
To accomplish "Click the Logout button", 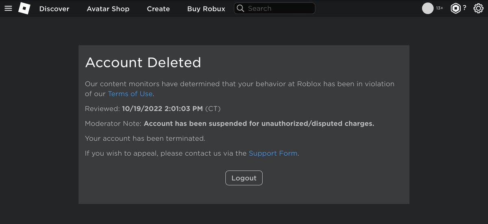I will [244, 178].
